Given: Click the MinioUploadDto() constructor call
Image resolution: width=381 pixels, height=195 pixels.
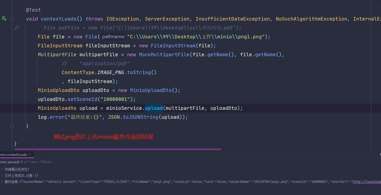Looking at the screenshot, I should point(154,90).
